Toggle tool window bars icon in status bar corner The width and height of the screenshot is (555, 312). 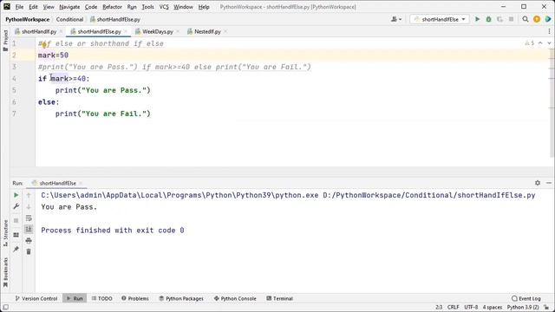[x=5, y=308]
